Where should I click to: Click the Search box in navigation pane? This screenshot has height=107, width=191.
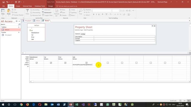(x=9, y=24)
